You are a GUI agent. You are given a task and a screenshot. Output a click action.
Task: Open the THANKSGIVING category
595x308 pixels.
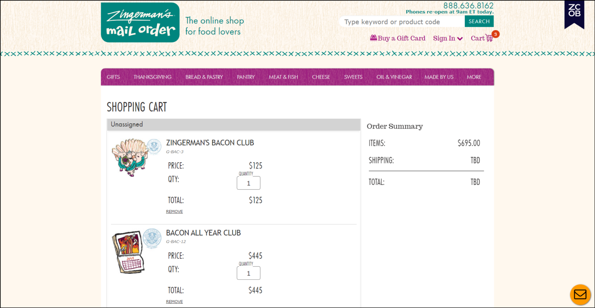coord(152,77)
